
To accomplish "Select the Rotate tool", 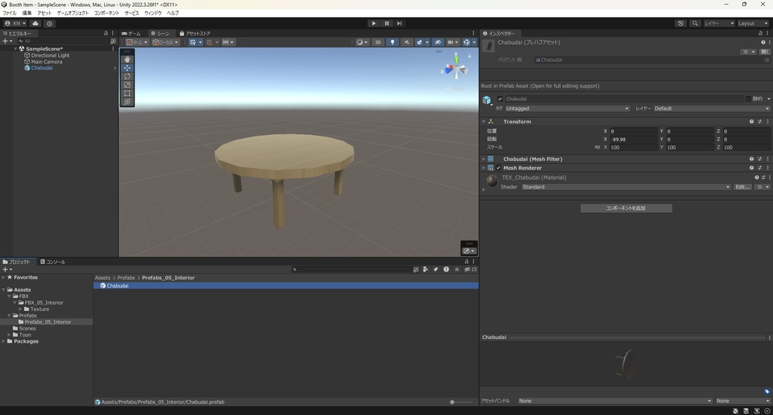I will (127, 76).
